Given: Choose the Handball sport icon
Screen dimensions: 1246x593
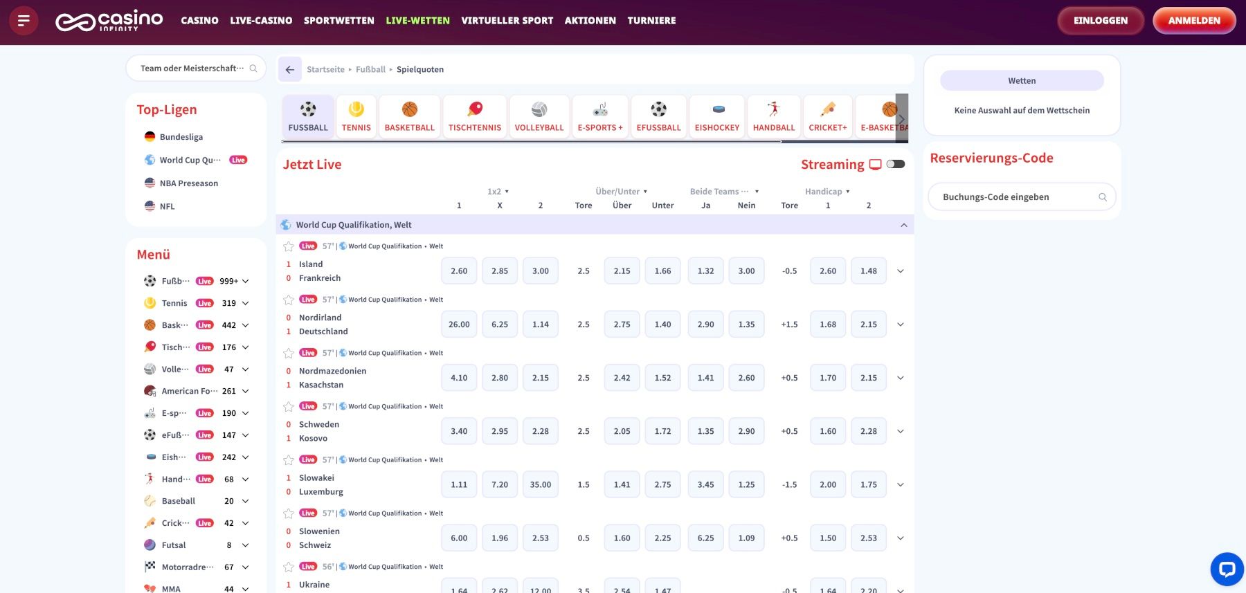Looking at the screenshot, I should (773, 116).
